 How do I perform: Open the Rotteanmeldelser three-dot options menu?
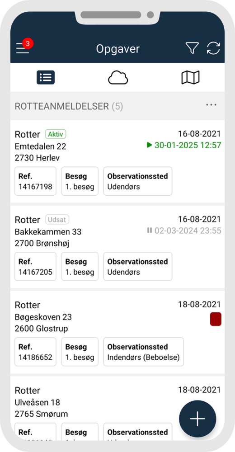[211, 105]
